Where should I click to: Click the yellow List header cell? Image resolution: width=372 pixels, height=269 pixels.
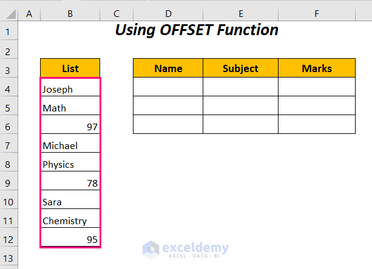click(x=70, y=68)
